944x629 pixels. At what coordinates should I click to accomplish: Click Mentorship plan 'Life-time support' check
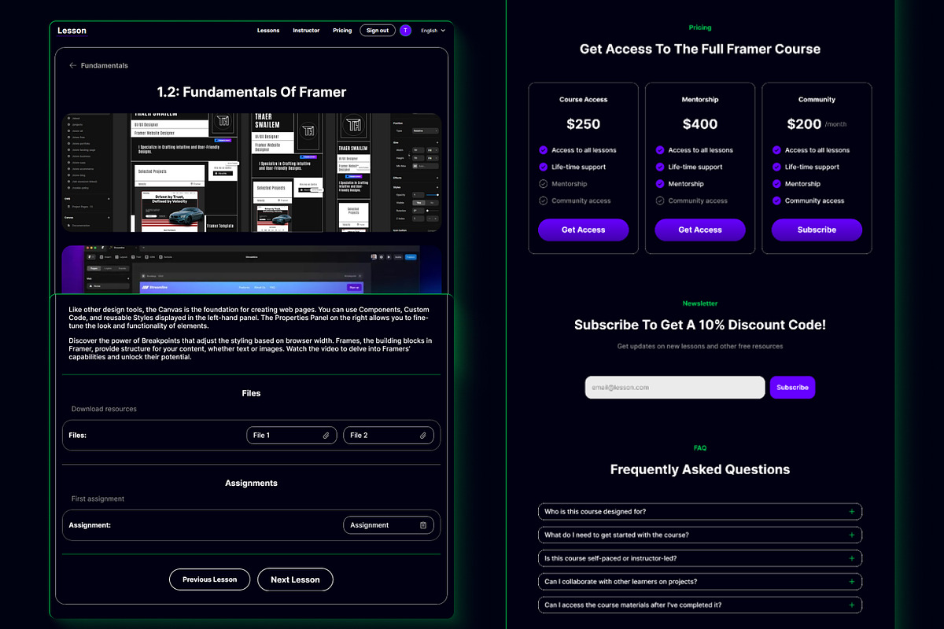[660, 167]
